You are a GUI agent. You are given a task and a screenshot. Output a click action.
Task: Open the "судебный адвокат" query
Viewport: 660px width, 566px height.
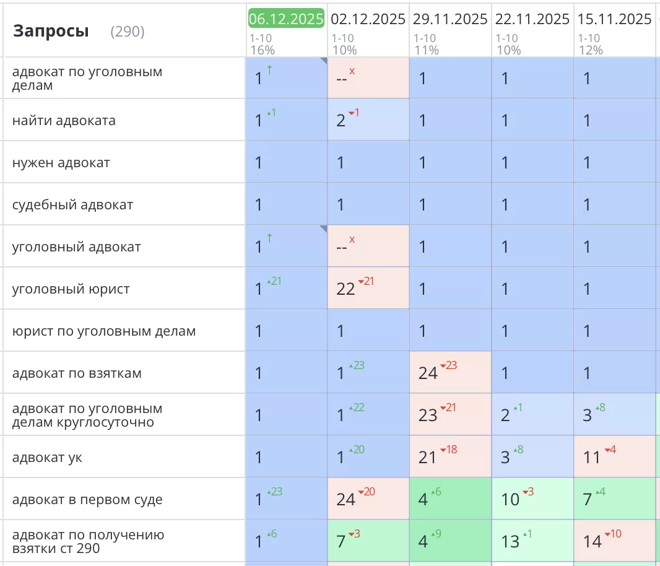(72, 205)
